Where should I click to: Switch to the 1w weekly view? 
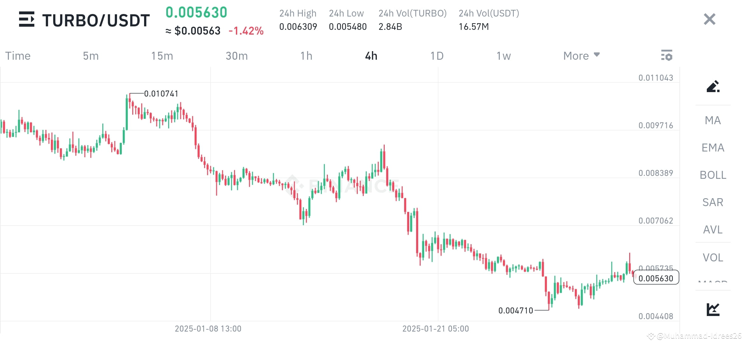coord(503,55)
